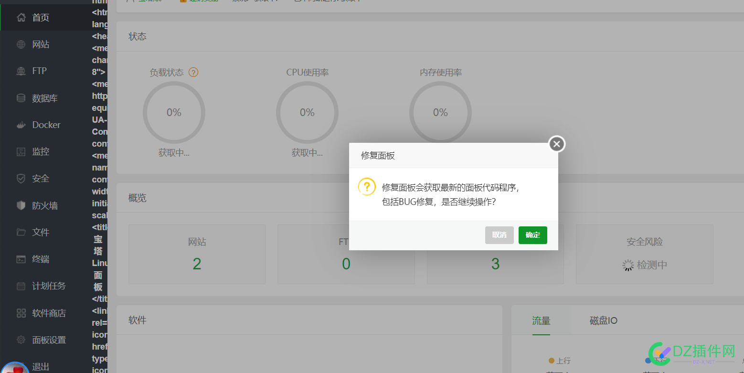Click the 软件 section heading

click(138, 320)
